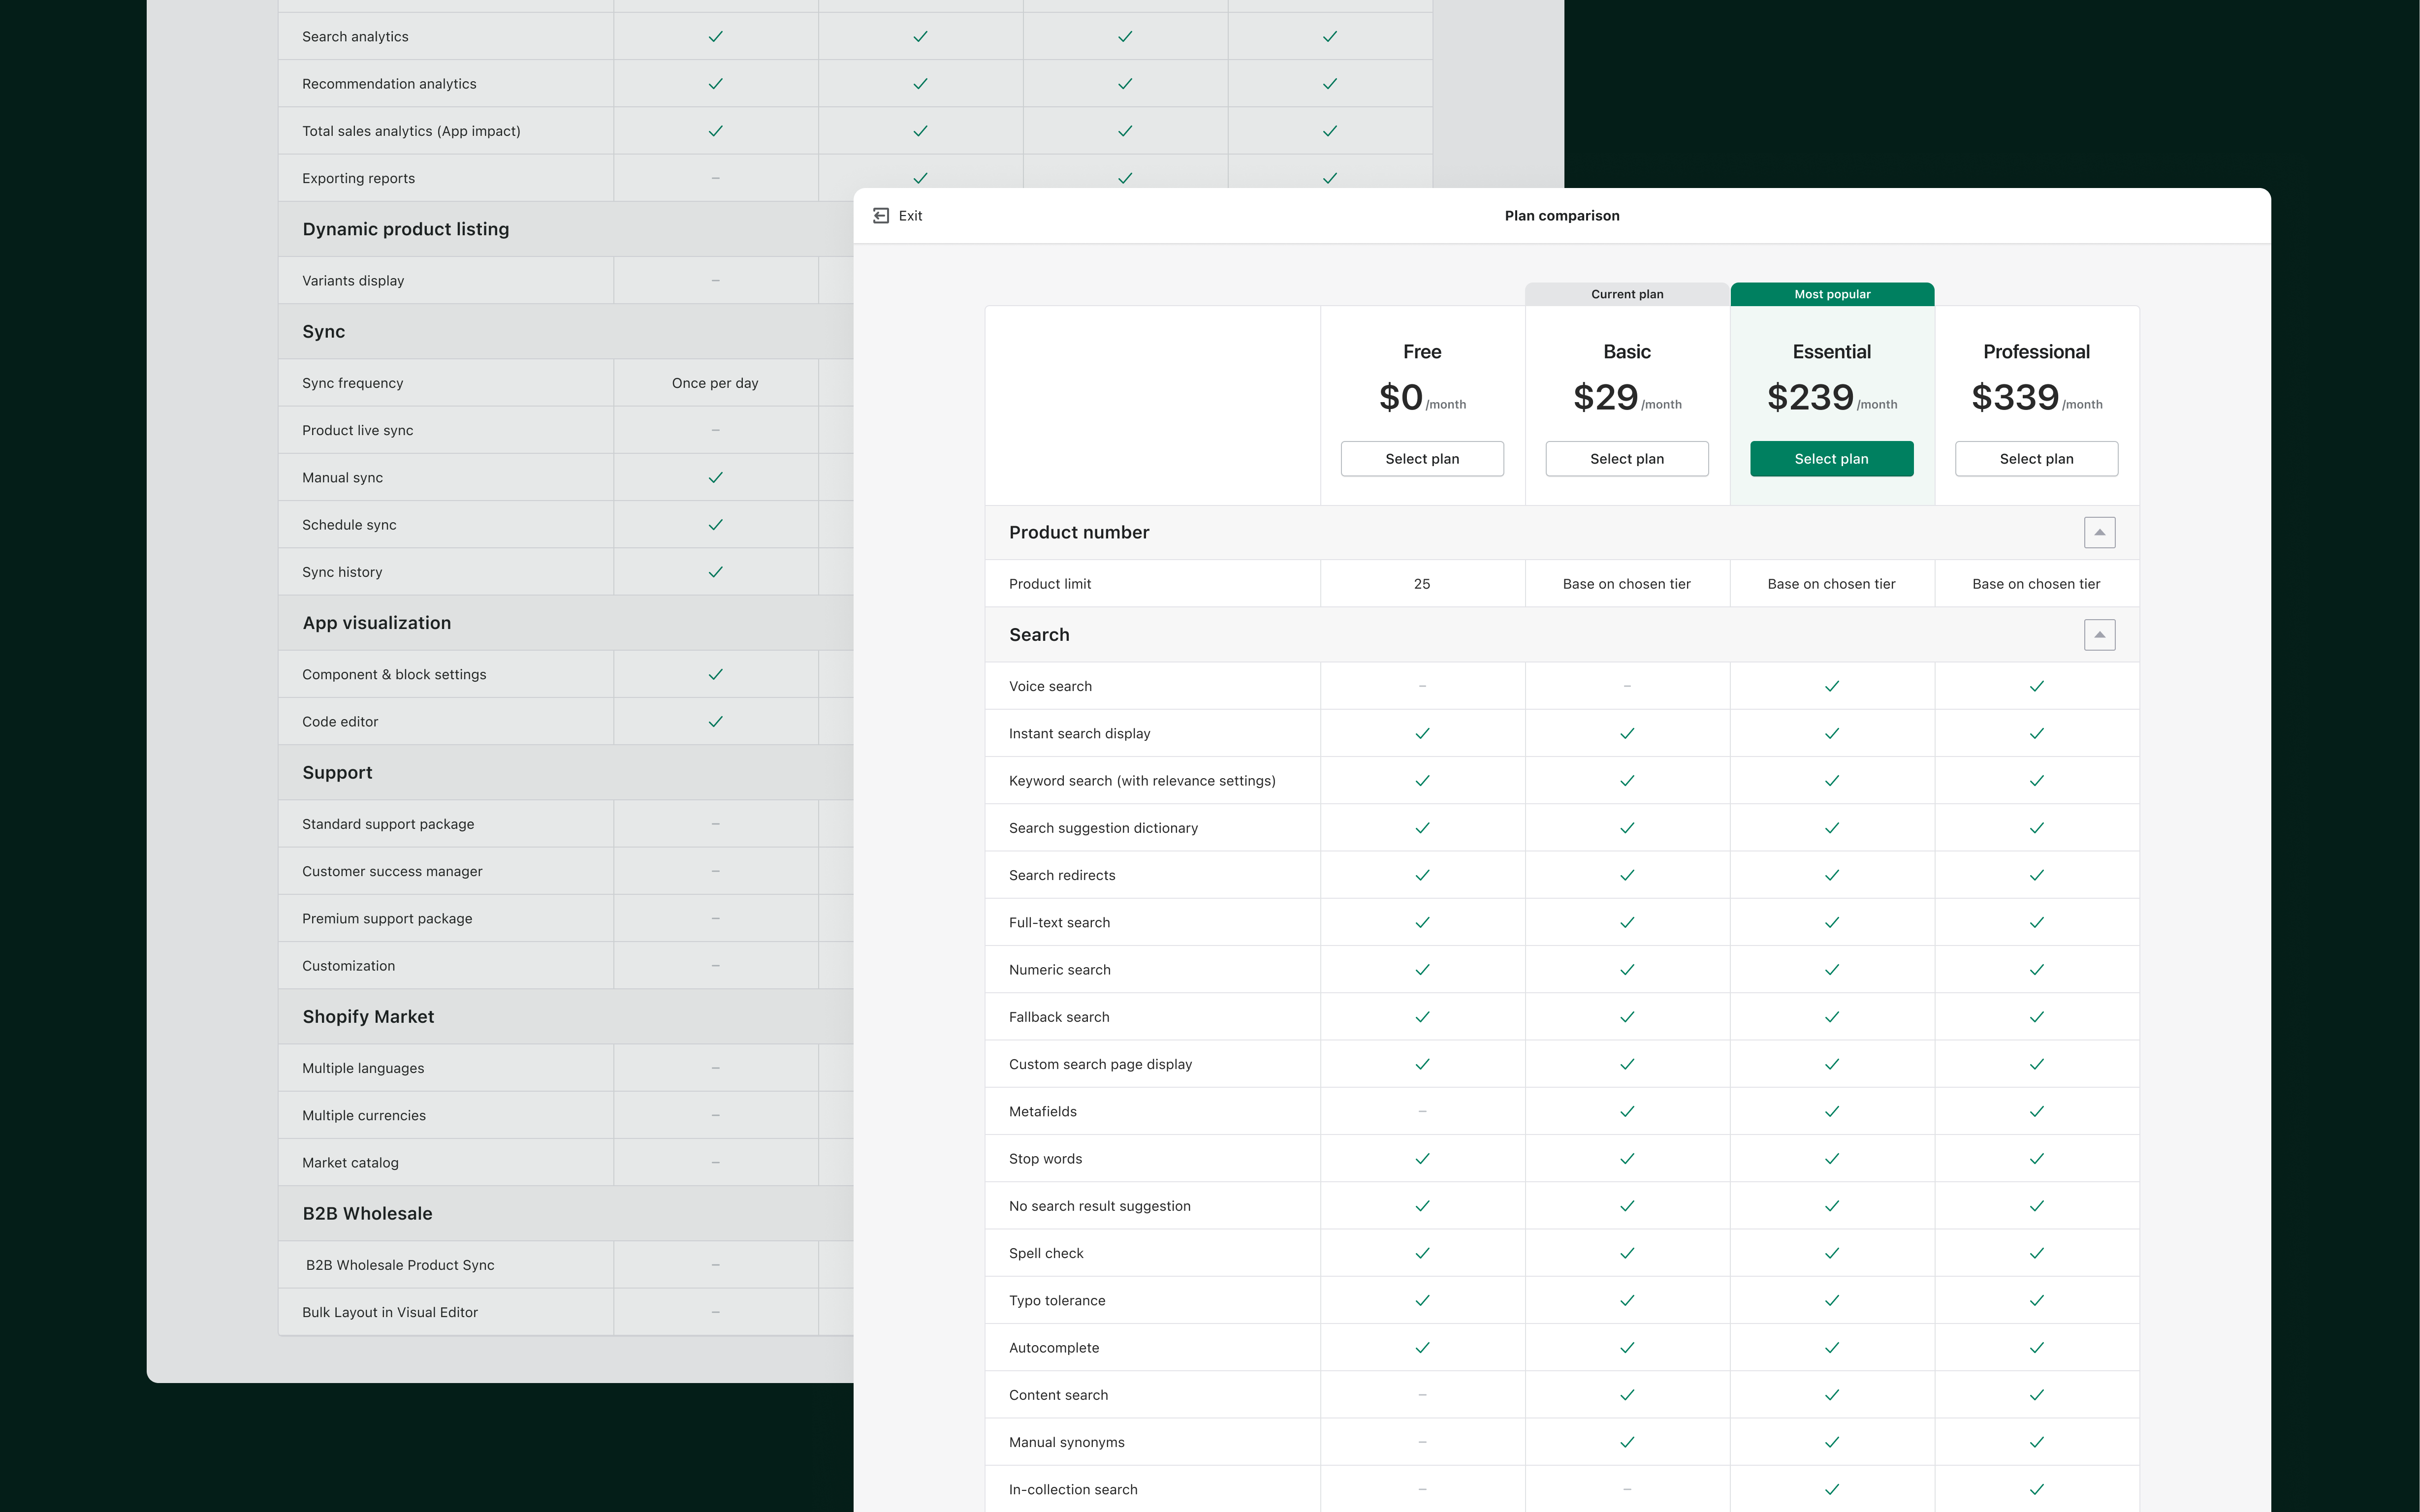Click Code editor checkmark in background table
The height and width of the screenshot is (1512, 2420).
click(715, 721)
